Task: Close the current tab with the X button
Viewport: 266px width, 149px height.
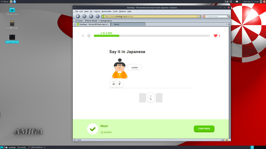Action: click(229, 24)
